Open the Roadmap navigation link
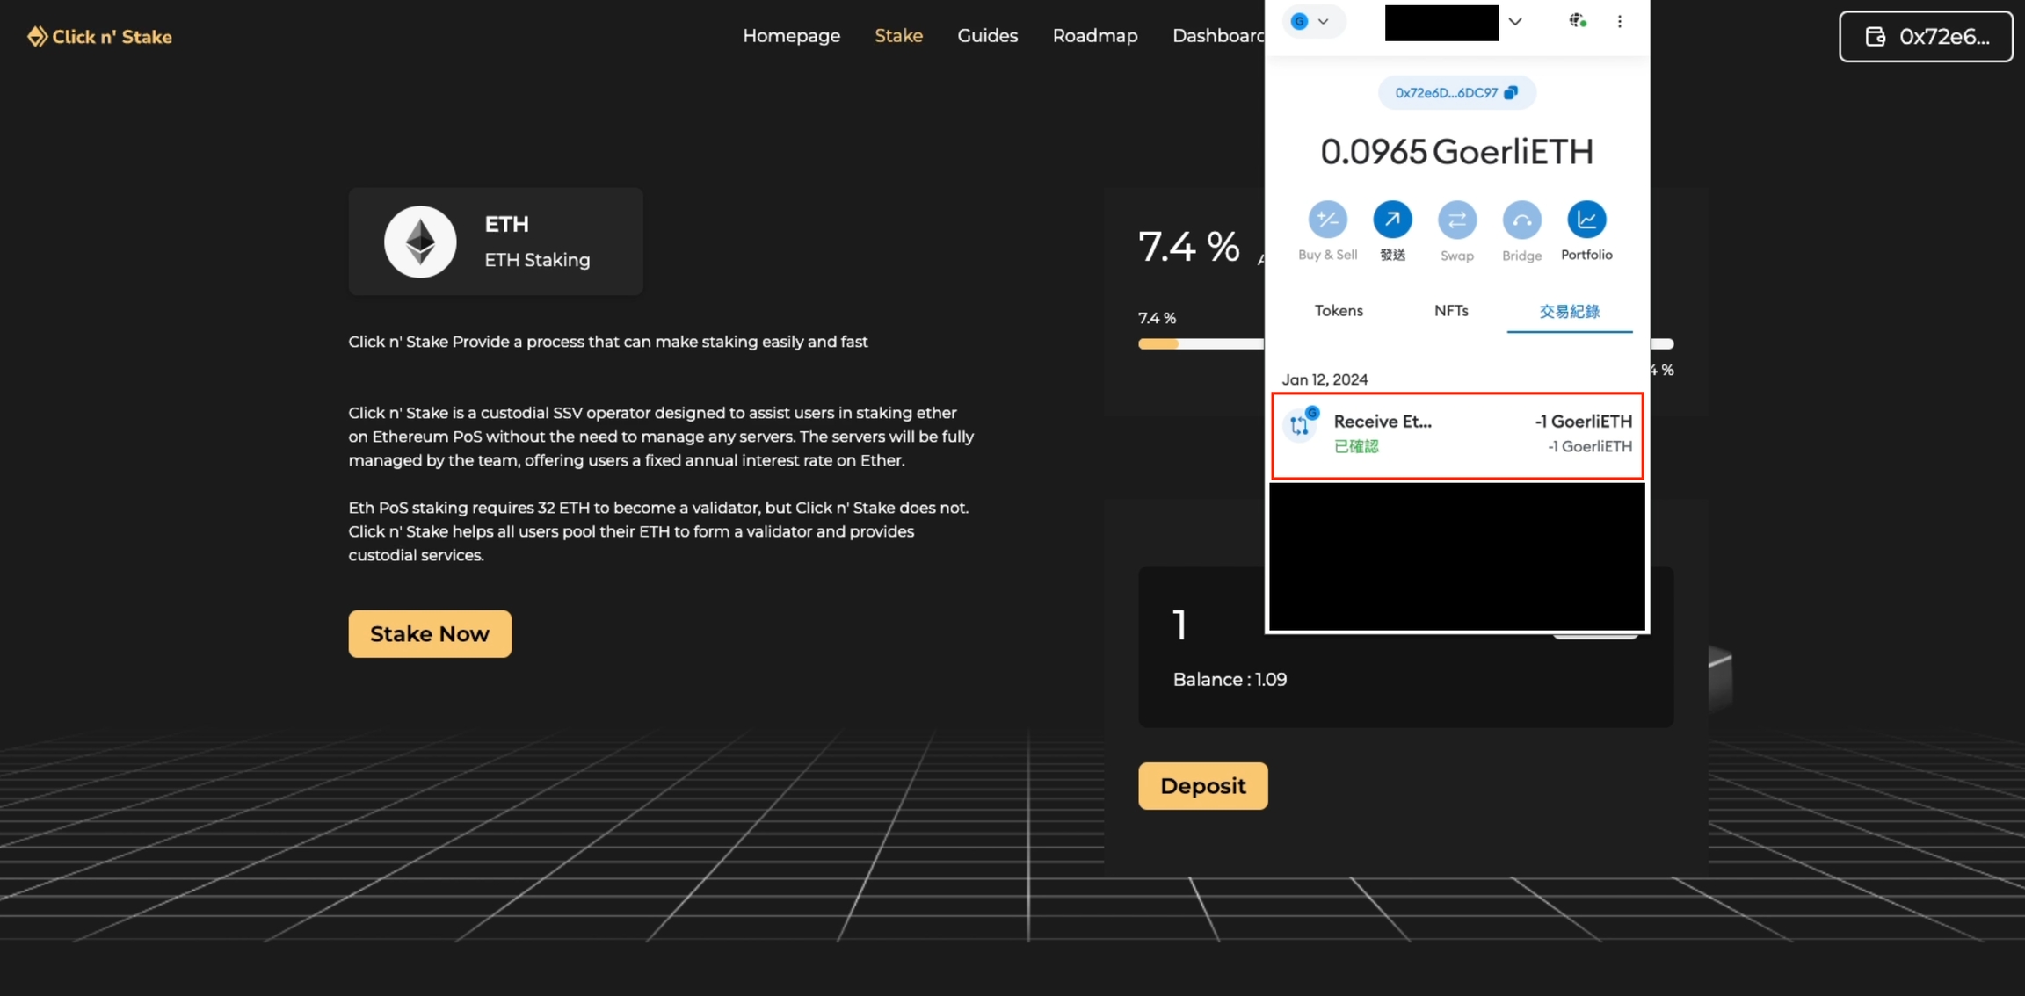 [x=1094, y=36]
